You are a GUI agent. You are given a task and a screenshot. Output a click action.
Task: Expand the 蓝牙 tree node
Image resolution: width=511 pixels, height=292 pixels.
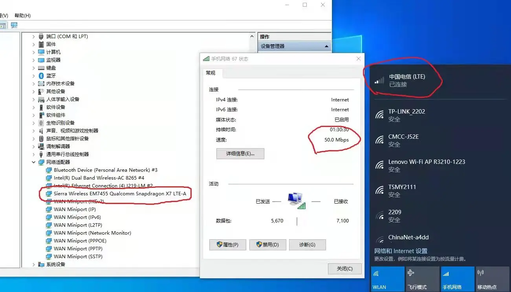click(x=34, y=76)
